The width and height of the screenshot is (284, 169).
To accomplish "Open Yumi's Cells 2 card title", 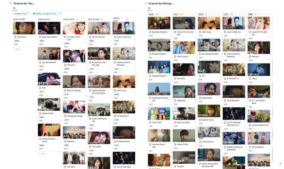I will click(x=183, y=57).
